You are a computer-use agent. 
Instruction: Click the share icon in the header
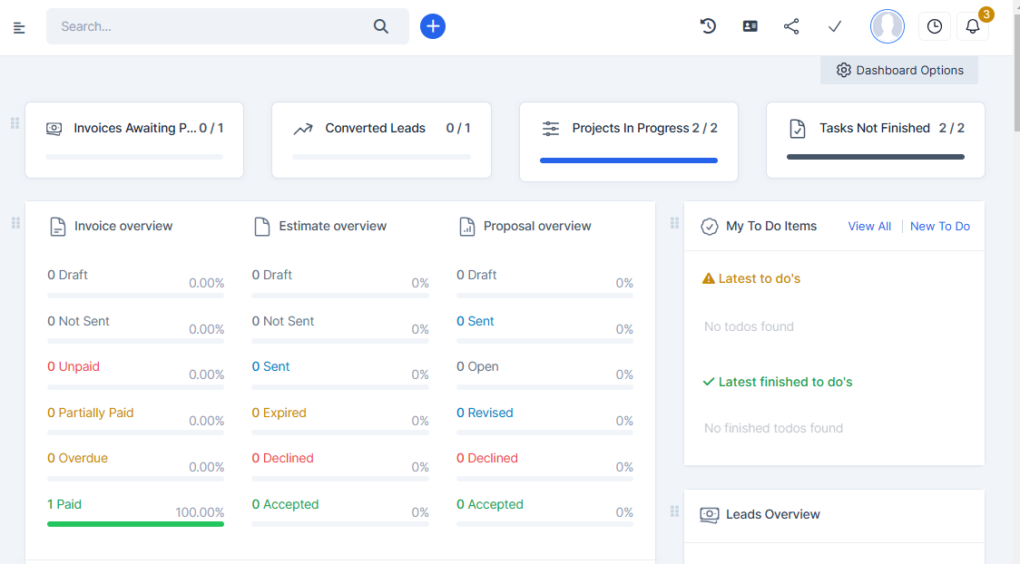click(791, 25)
